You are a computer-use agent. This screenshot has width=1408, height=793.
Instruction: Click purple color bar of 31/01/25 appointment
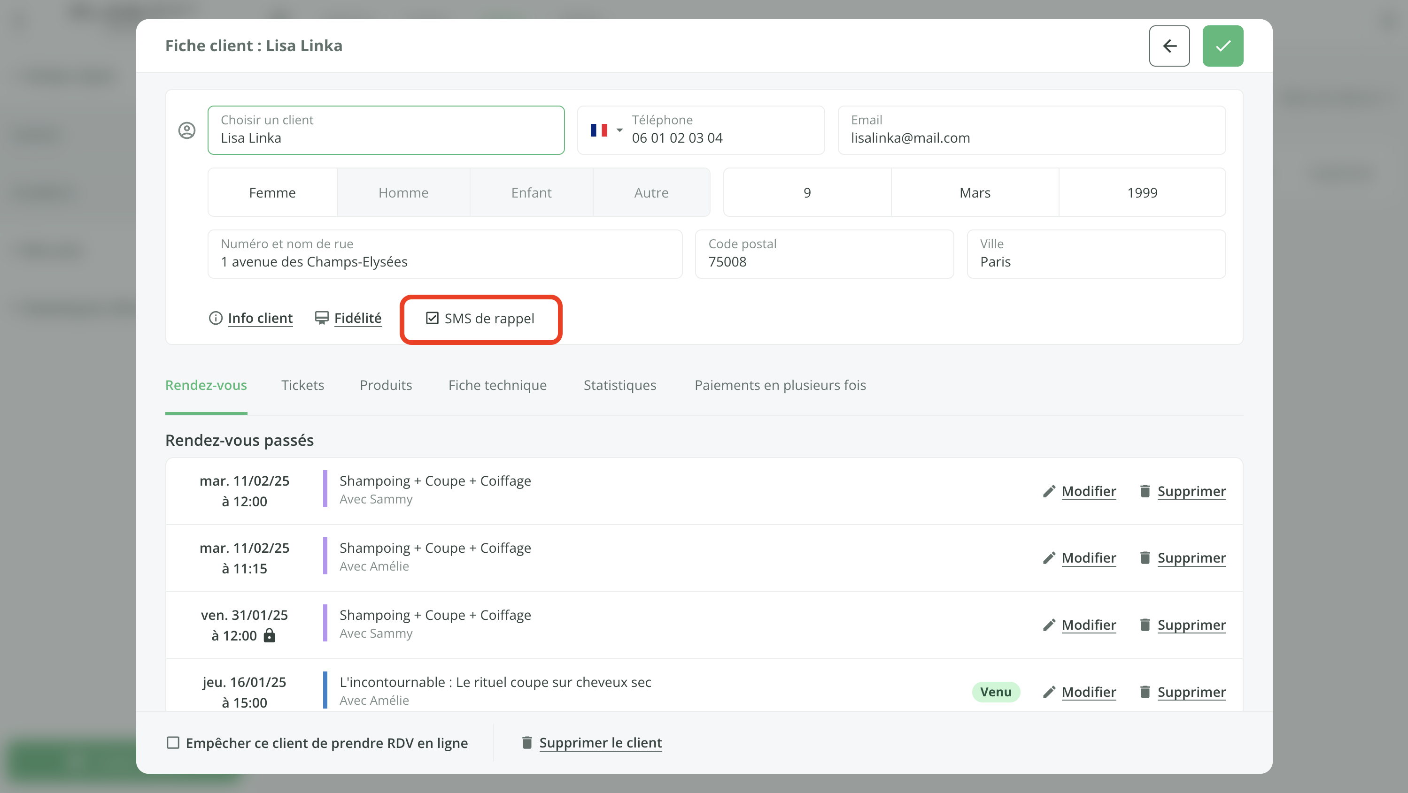[325, 623]
